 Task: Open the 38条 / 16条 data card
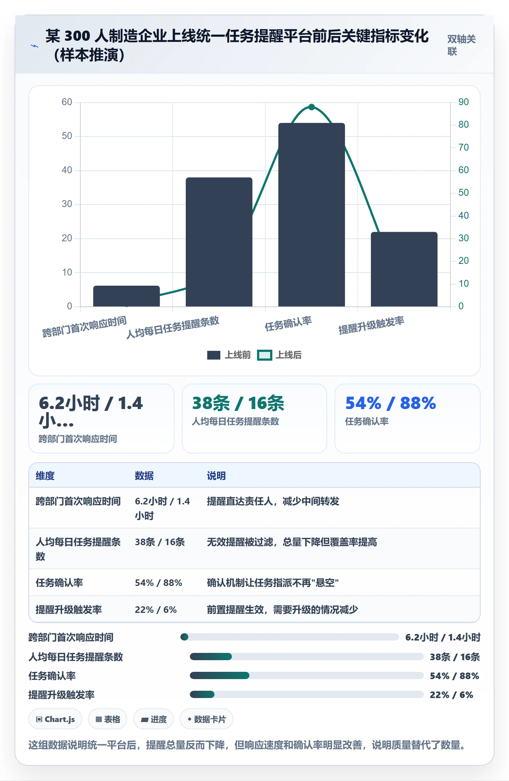point(254,419)
